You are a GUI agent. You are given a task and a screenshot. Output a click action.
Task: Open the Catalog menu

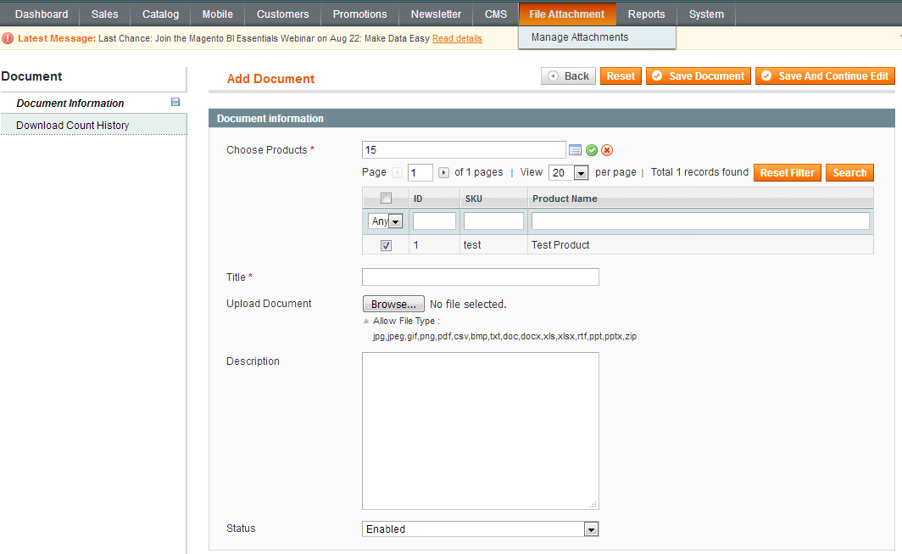click(160, 14)
